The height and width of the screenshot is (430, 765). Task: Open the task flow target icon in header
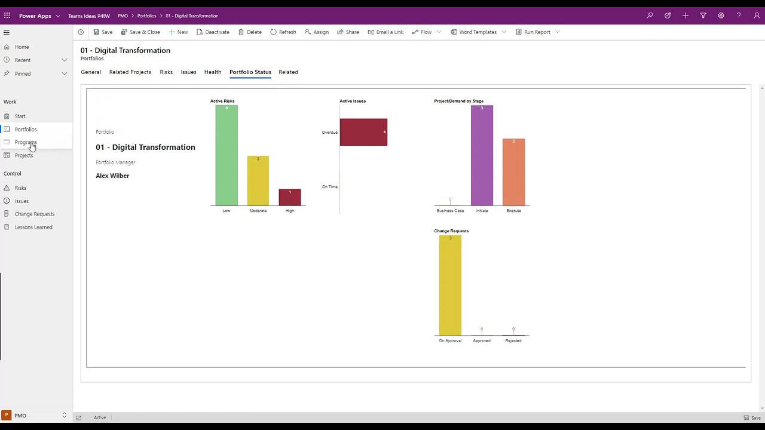point(668,16)
